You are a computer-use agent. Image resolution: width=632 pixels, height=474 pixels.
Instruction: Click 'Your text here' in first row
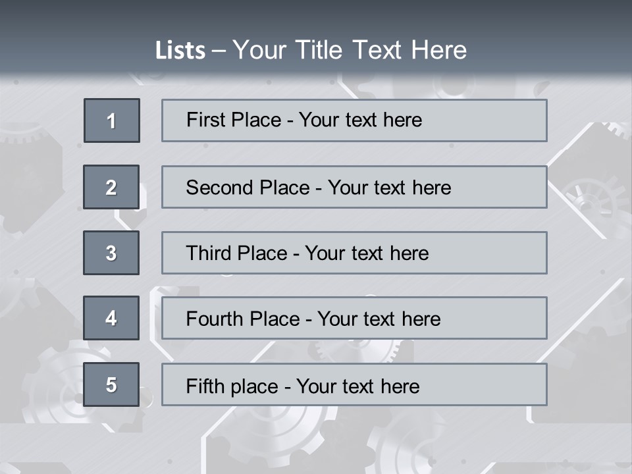(360, 120)
